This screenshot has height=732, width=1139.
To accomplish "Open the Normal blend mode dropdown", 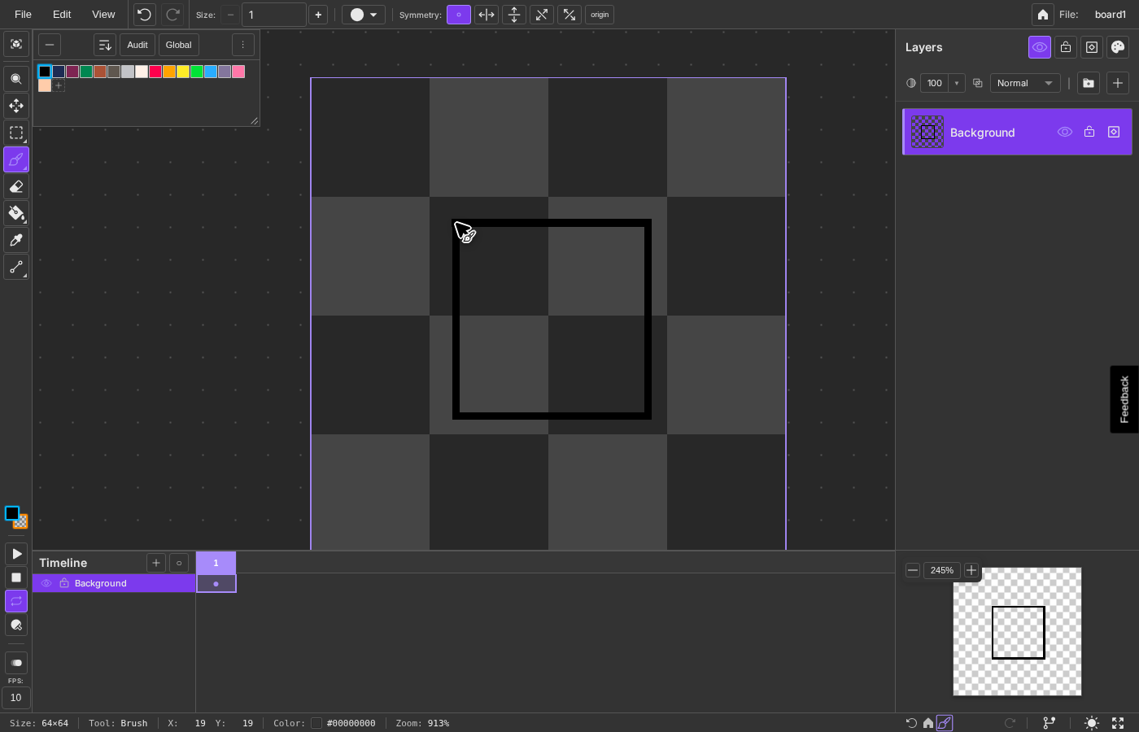I will [1024, 83].
